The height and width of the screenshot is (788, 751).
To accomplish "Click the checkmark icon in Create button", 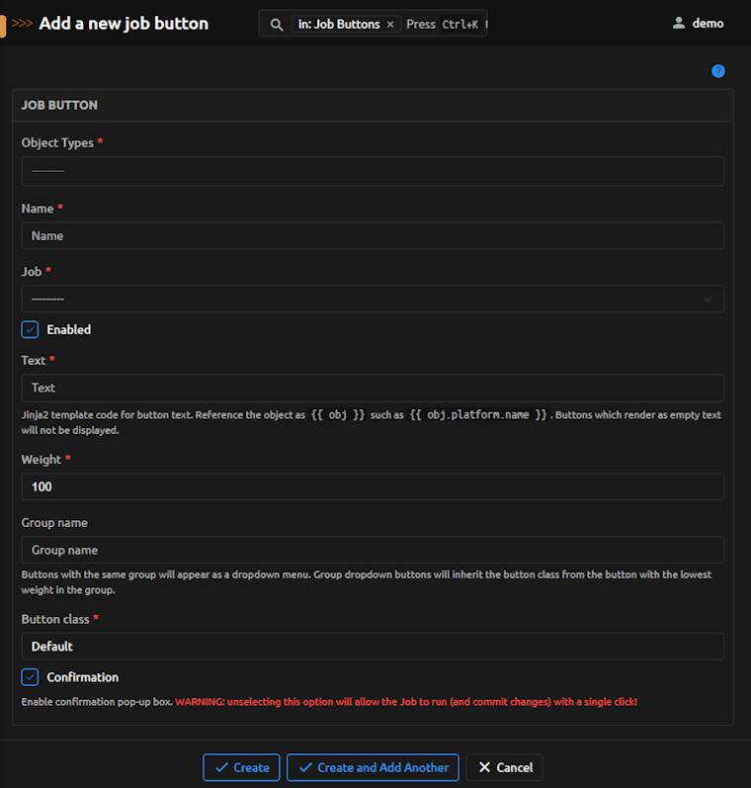I will [x=221, y=767].
